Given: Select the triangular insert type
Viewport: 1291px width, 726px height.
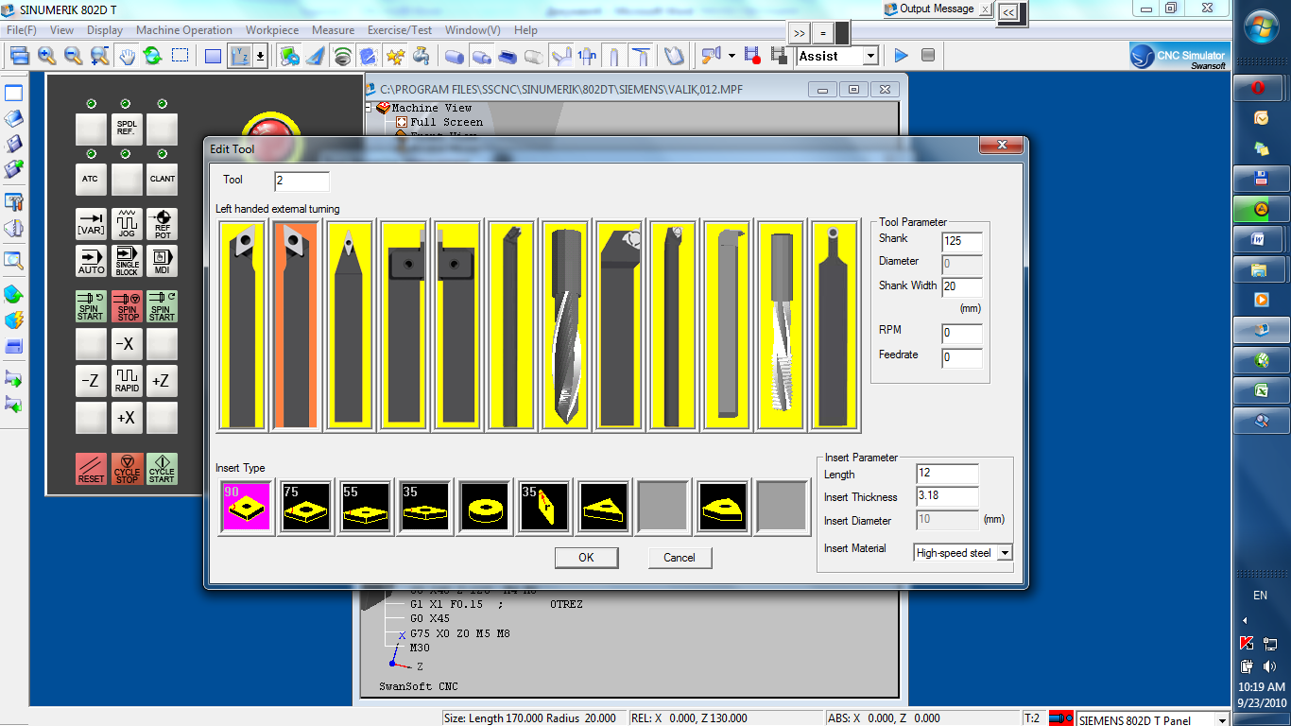Looking at the screenshot, I should pos(604,507).
